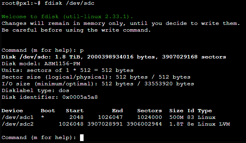Click the disk identifier 0x0005a5a8
246x143 pixels.
coord(80,97)
